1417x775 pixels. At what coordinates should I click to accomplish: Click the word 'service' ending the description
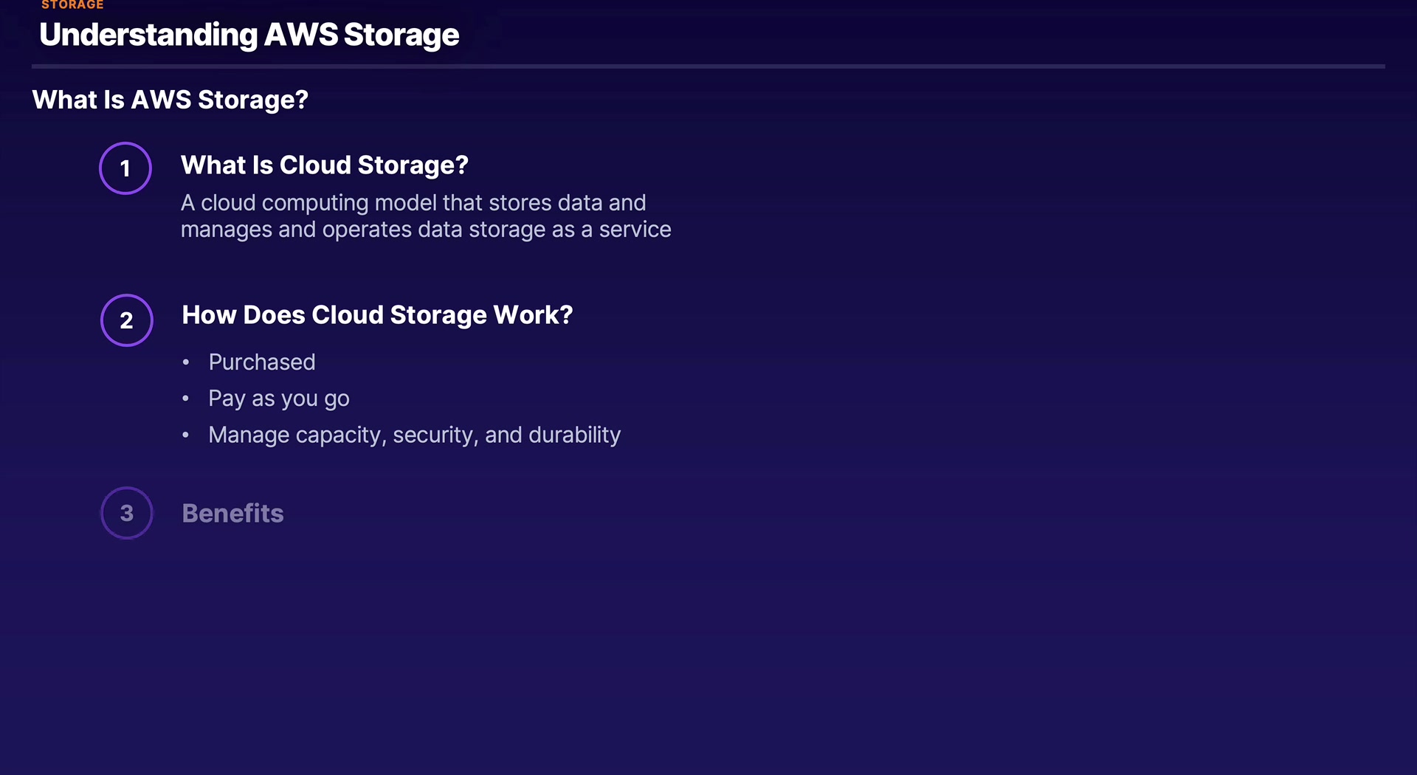coord(635,230)
